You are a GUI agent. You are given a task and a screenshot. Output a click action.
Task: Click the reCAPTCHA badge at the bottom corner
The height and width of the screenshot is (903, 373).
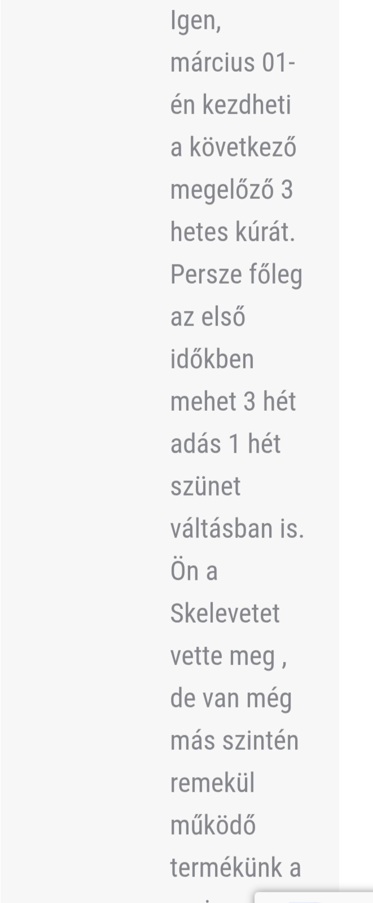coord(314,897)
